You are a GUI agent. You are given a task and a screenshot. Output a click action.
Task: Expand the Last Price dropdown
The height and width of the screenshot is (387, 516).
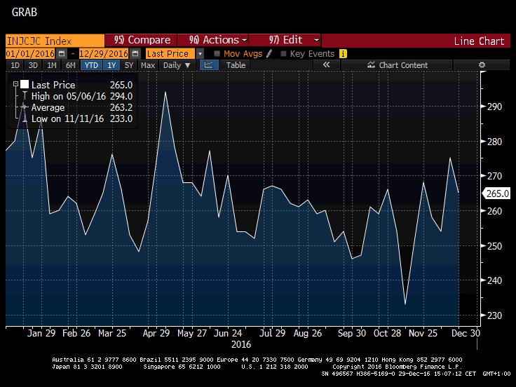(200, 53)
